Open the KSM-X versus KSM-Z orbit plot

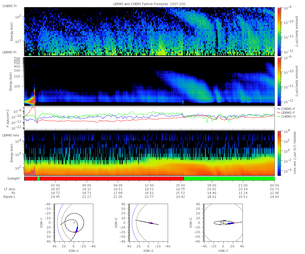(148, 223)
